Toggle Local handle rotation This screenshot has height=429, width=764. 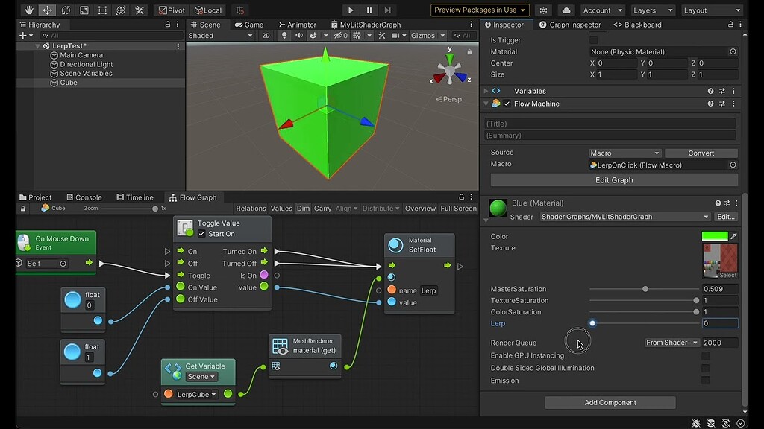pos(208,10)
